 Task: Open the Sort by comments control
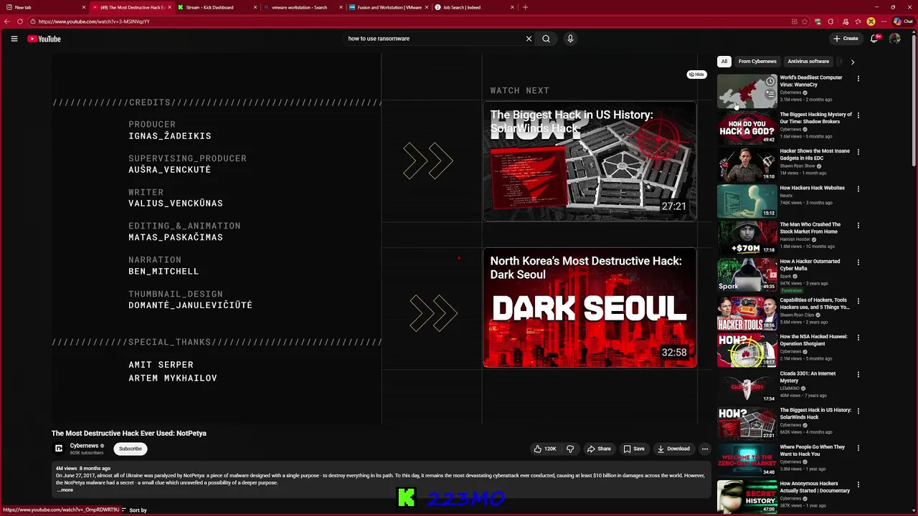click(x=134, y=510)
